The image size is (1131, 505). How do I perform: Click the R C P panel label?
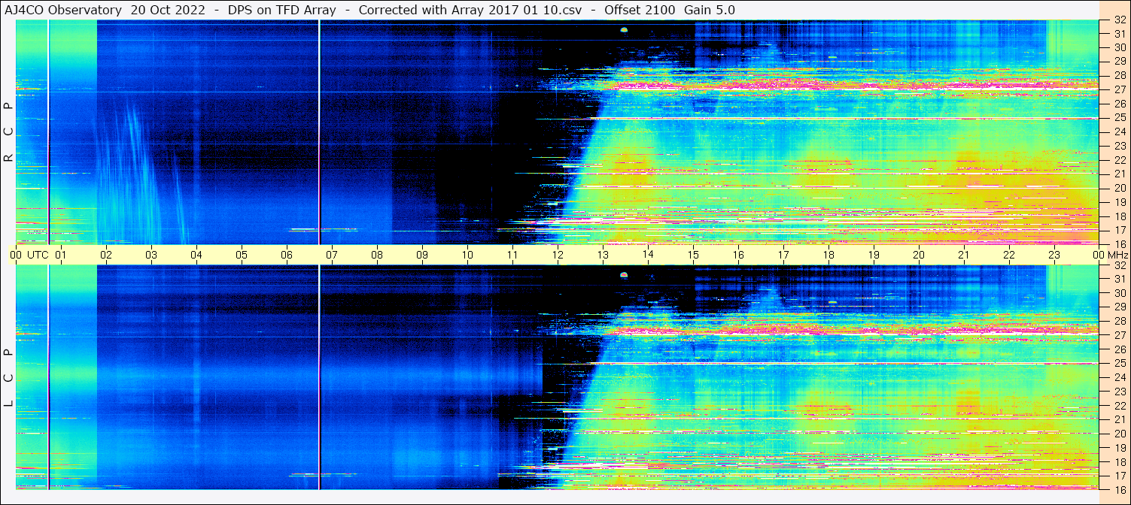click(x=8, y=132)
